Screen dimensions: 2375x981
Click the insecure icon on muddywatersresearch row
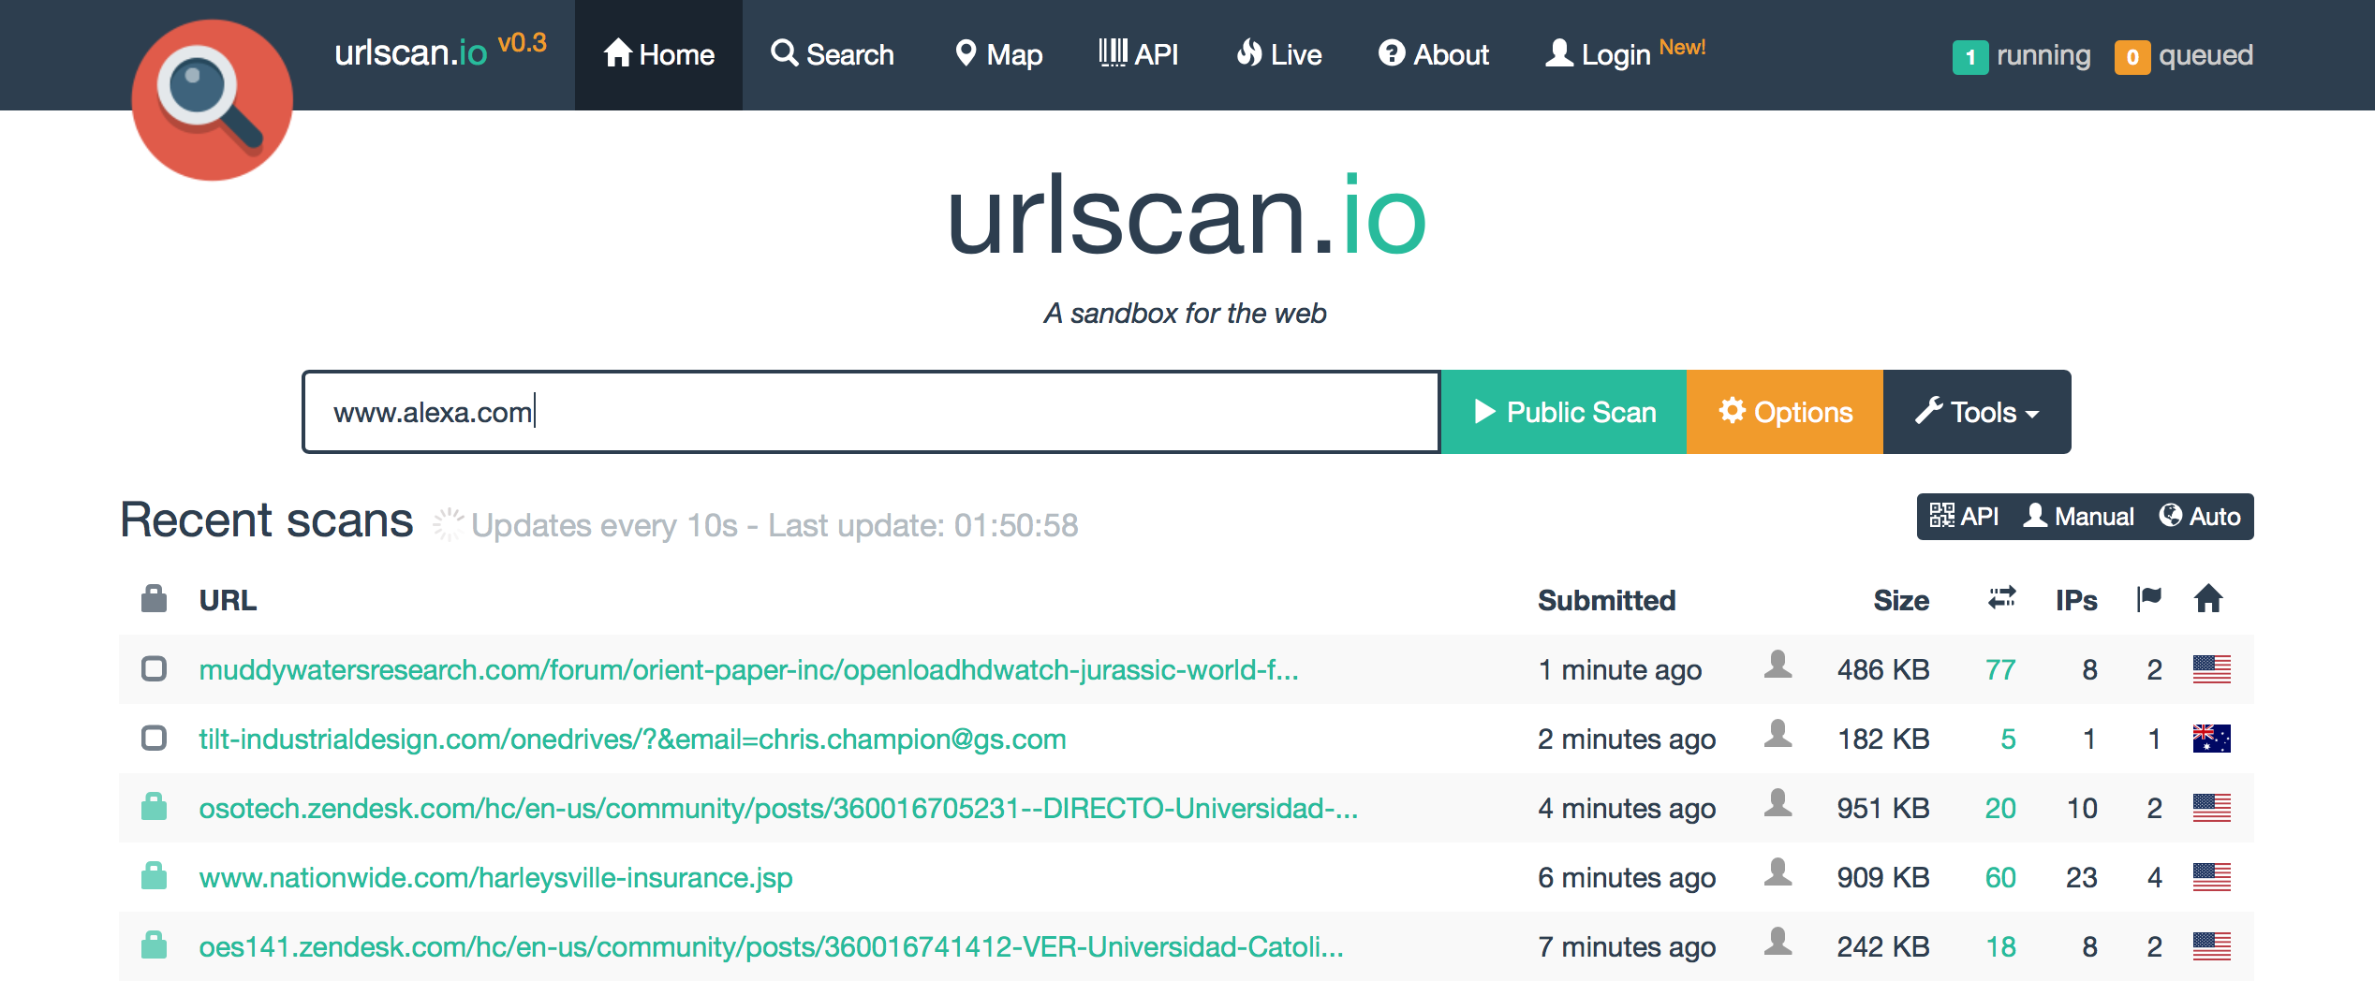154,668
